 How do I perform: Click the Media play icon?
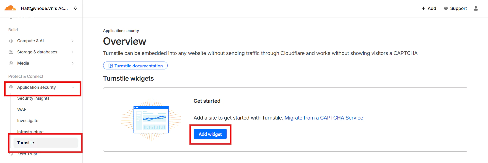point(11,63)
